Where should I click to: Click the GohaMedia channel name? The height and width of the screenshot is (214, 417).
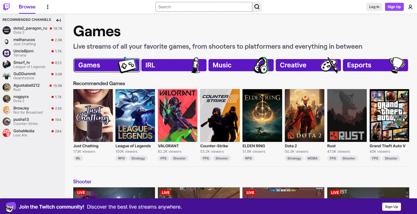pyautogui.click(x=24, y=131)
